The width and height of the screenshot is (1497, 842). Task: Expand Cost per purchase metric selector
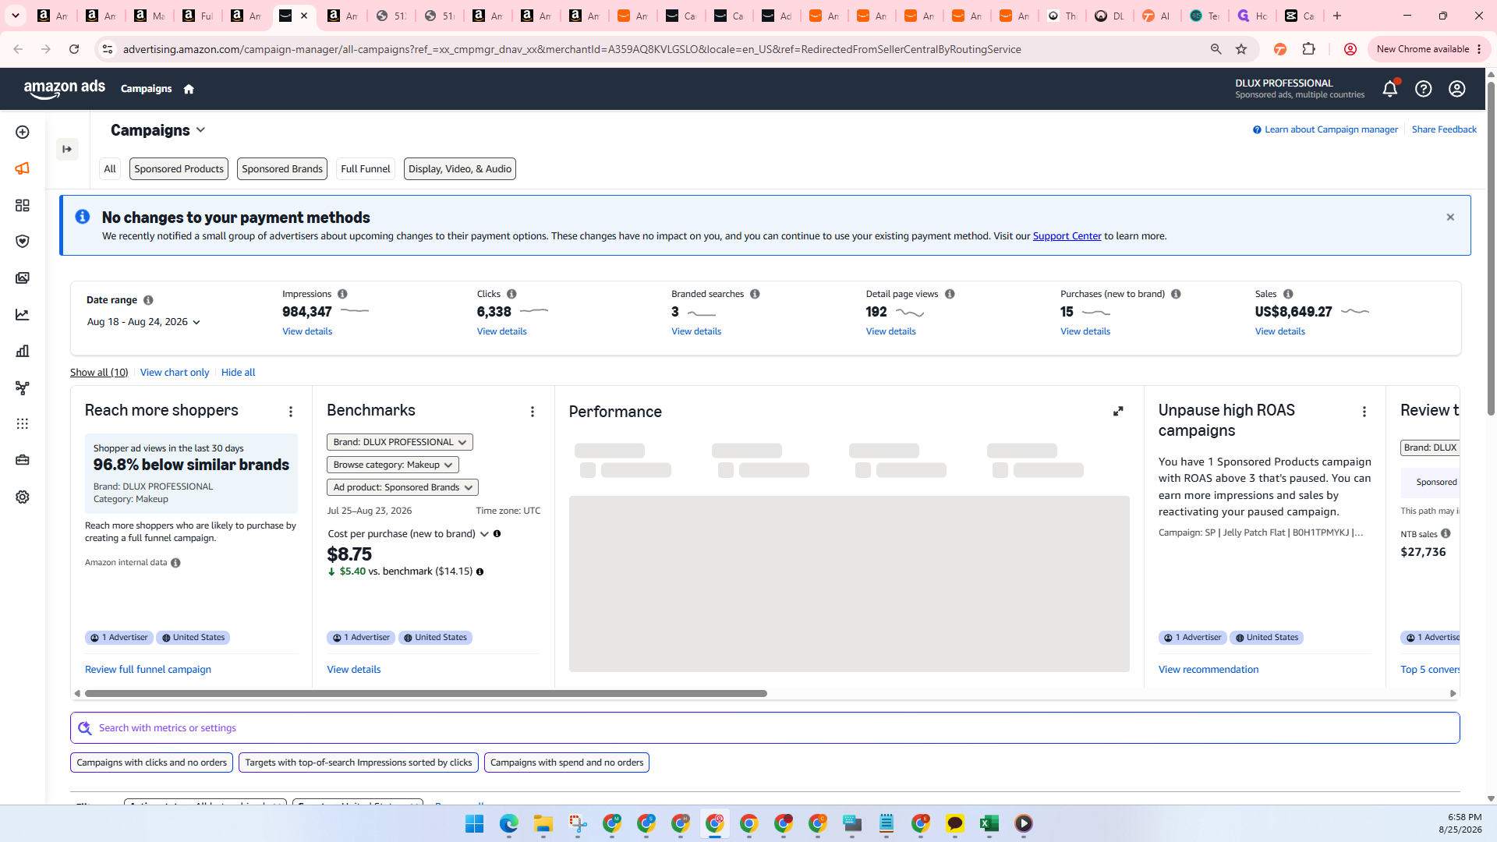[484, 534]
